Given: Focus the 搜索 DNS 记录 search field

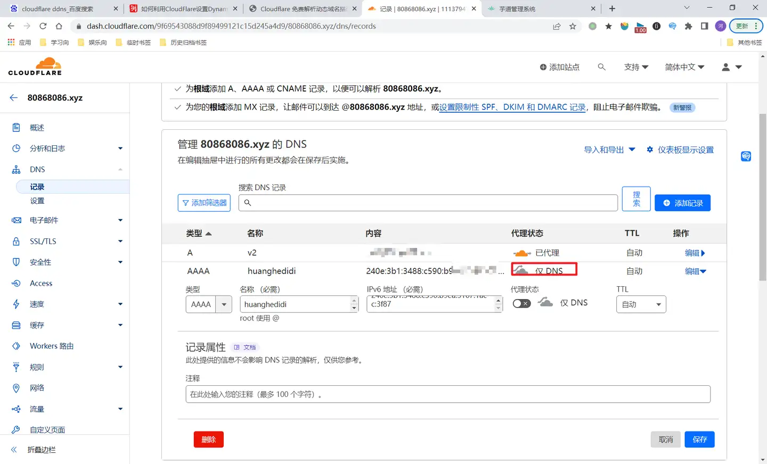Looking at the screenshot, I should 428,203.
